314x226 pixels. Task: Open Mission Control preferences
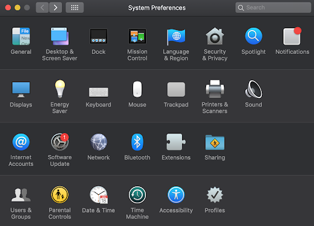(x=137, y=36)
